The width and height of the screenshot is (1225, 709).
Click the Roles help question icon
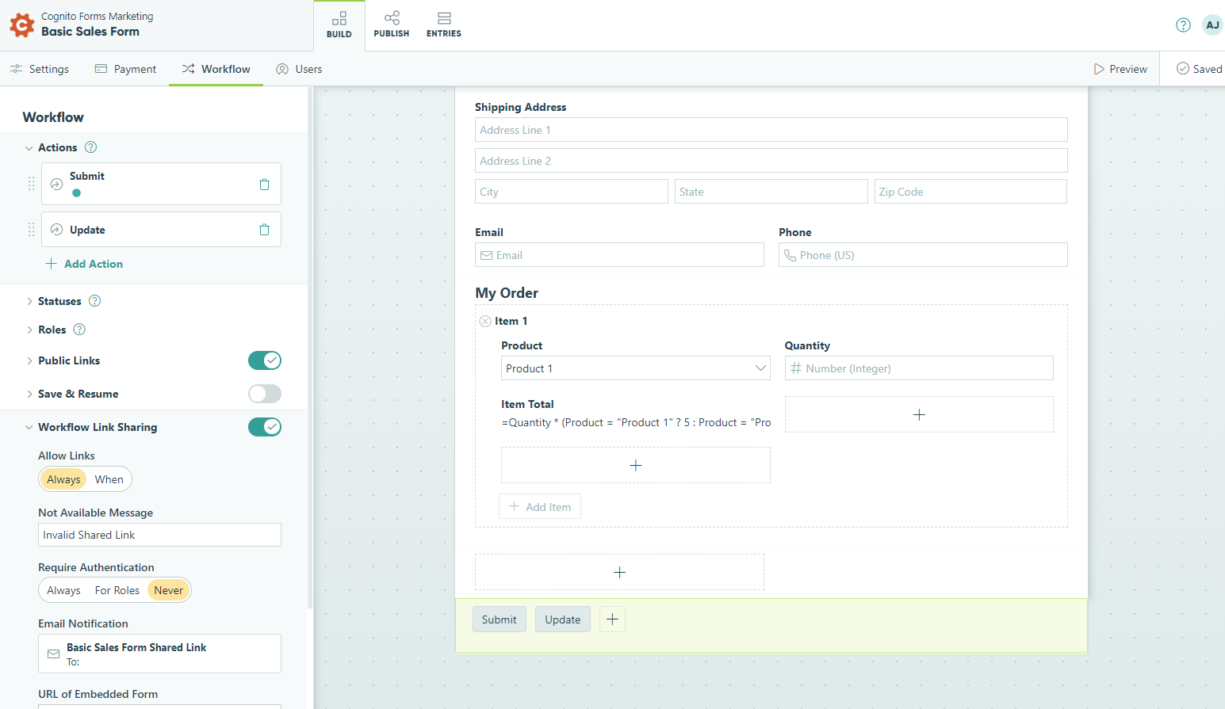[79, 330]
